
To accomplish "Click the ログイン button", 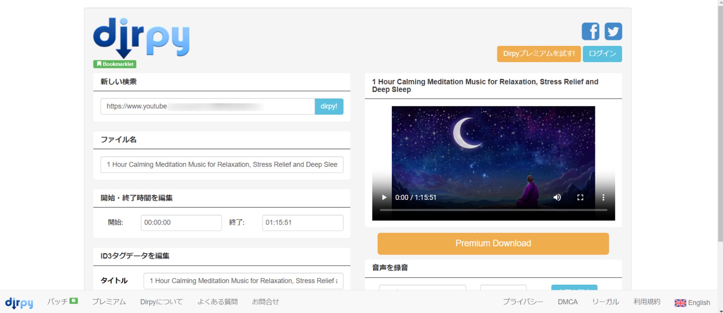I will 602,54.
